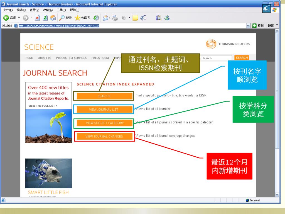Refresh the page with the green arrows icon
285x214 pixels.
pyautogui.click(x=45, y=18)
